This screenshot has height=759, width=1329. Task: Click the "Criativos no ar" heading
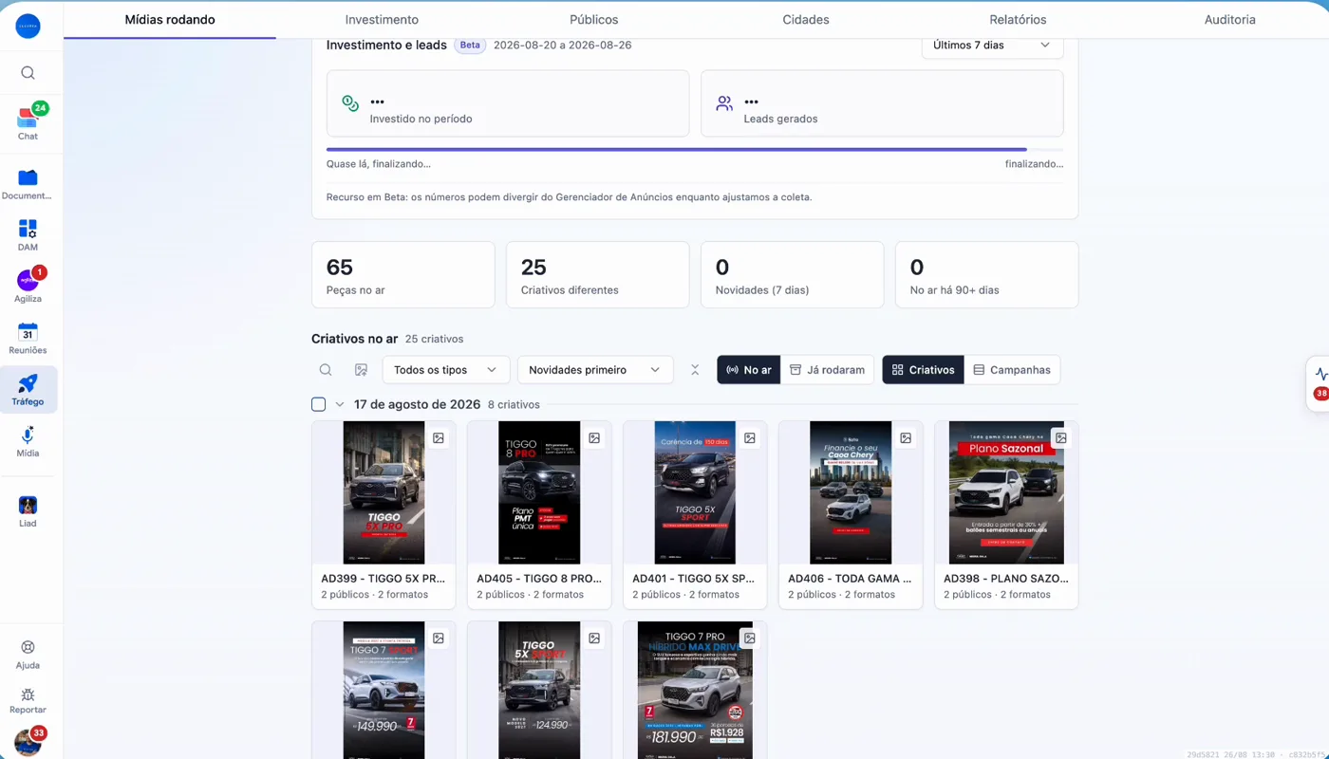(x=355, y=339)
